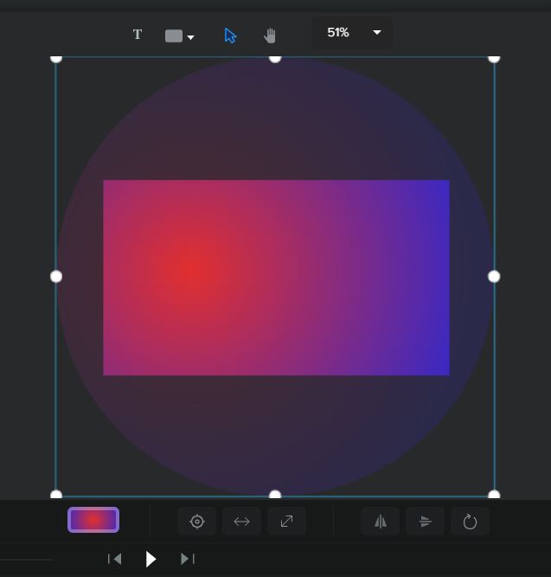
Task: Select the Text tool
Action: click(x=138, y=35)
